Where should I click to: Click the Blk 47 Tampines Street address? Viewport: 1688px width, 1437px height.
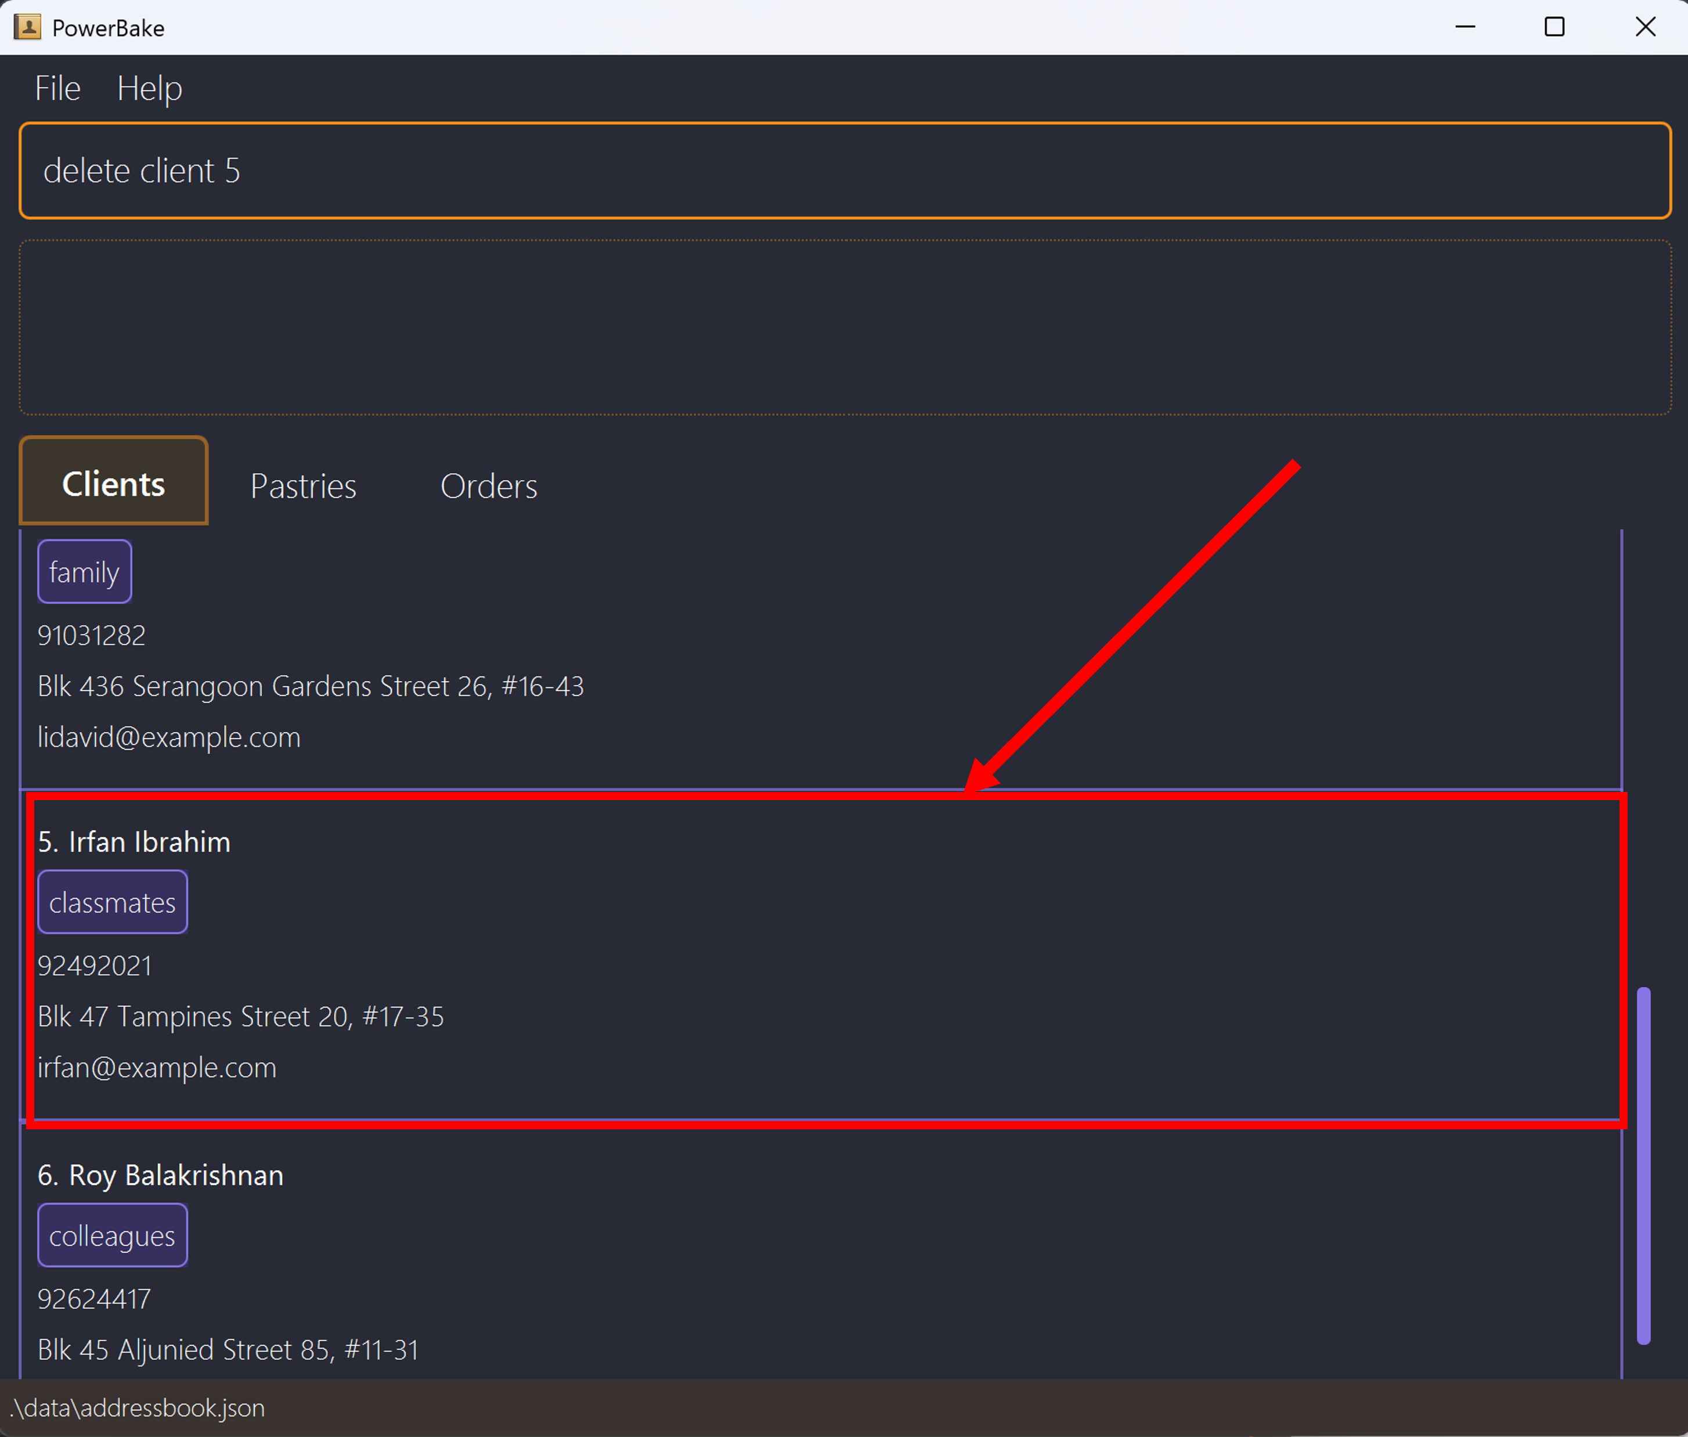pos(240,1017)
